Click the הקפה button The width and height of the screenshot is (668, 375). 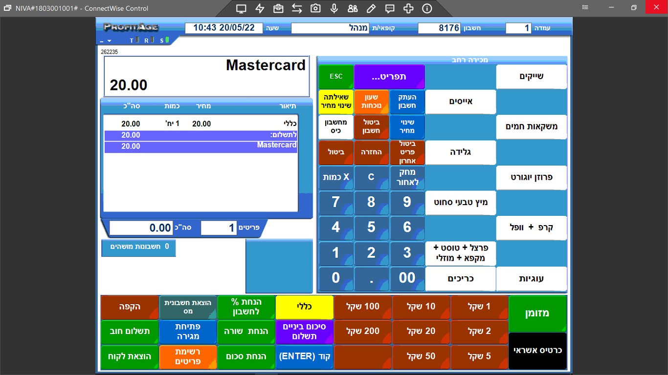tap(130, 307)
